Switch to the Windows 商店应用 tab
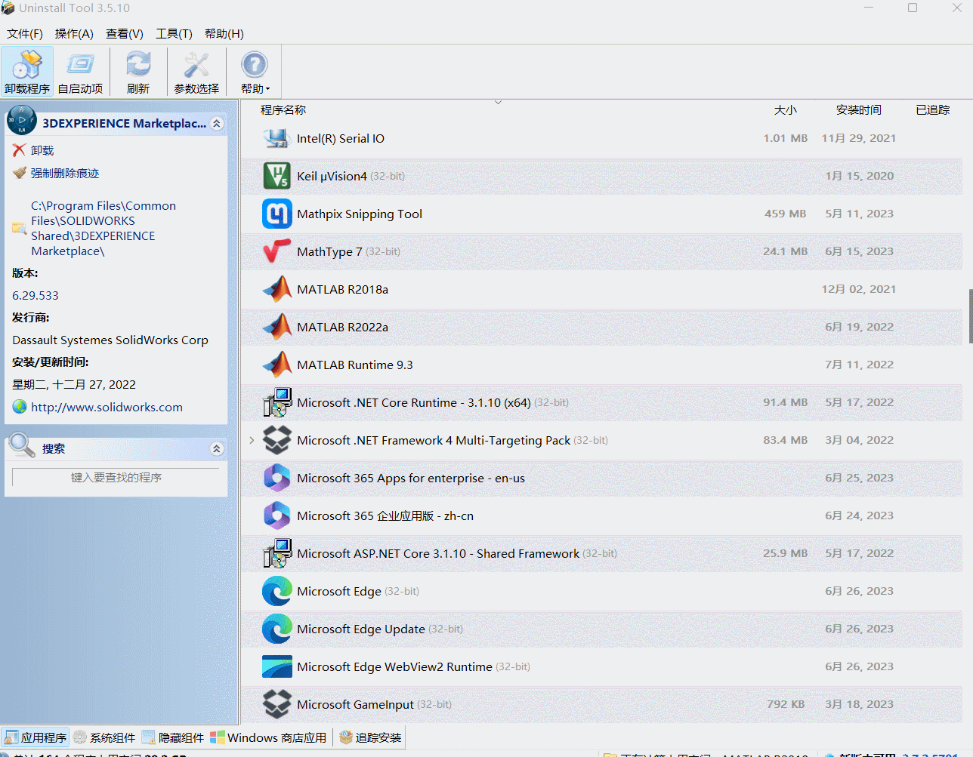 coord(268,737)
